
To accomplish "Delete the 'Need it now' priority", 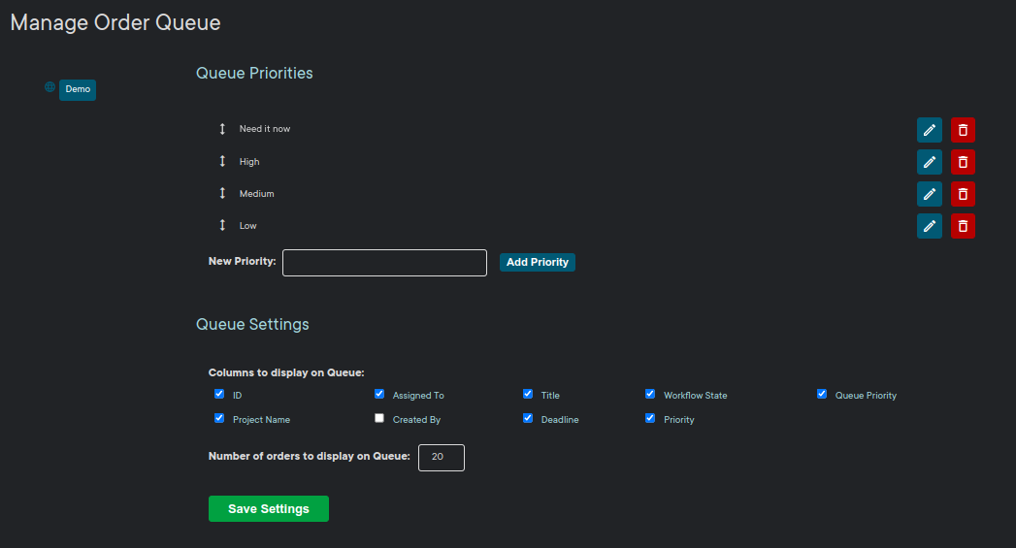I will tap(963, 130).
